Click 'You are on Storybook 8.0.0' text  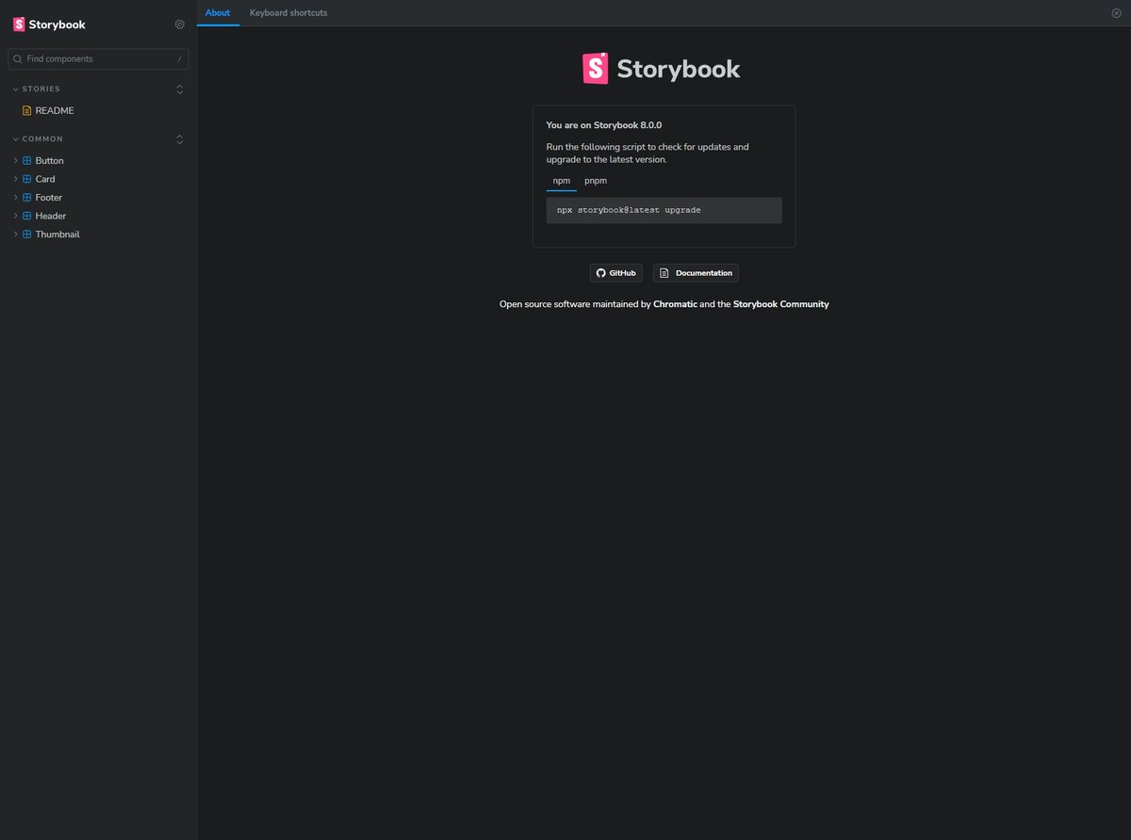[x=604, y=124]
